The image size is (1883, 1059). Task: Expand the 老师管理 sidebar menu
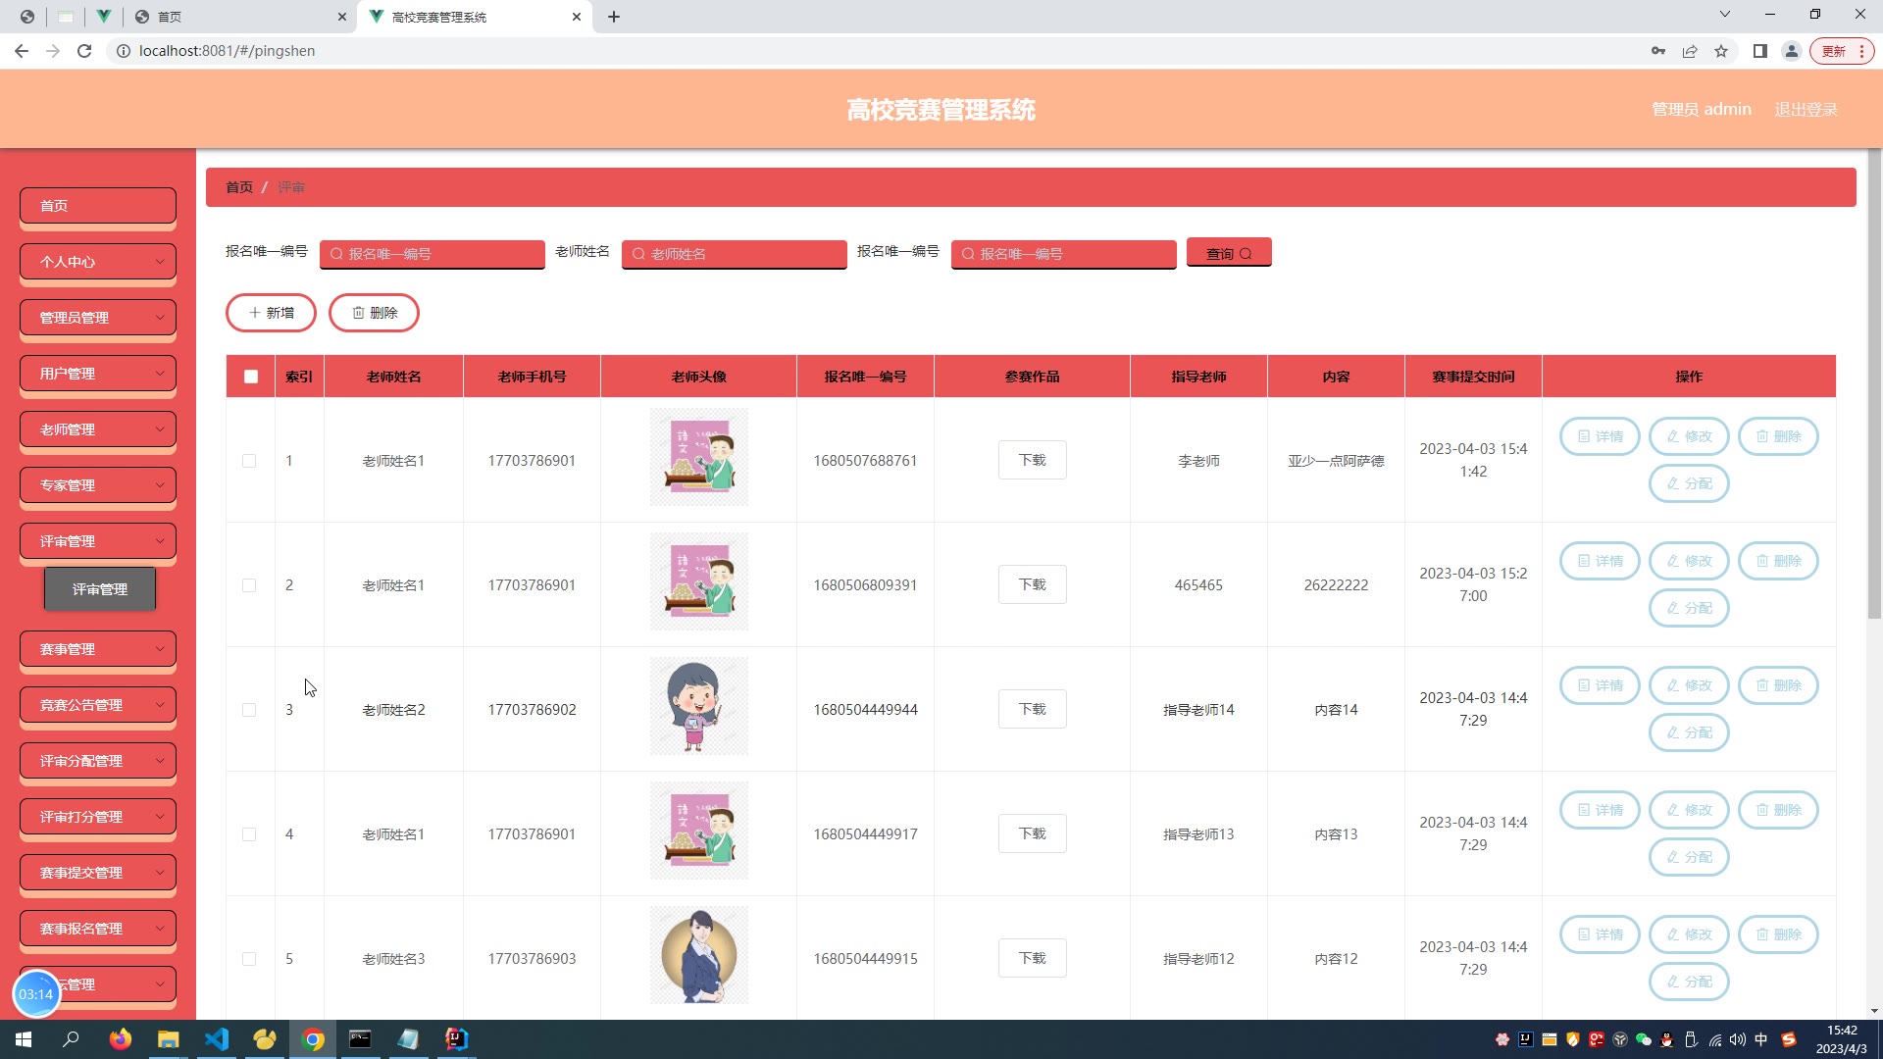point(98,429)
